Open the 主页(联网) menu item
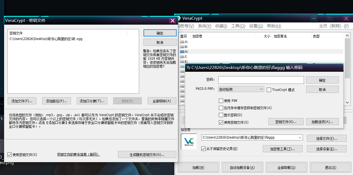353x175 pixels. (x=334, y=26)
